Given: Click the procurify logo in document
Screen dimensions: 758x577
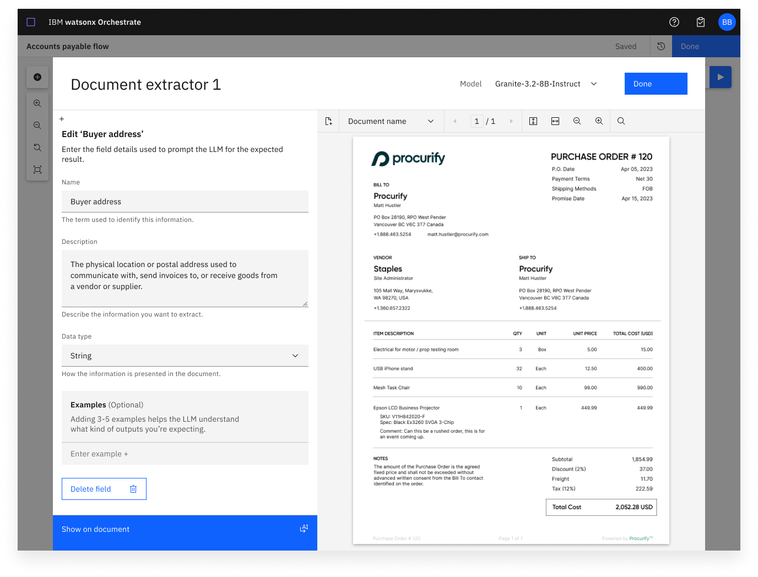Looking at the screenshot, I should click(x=408, y=159).
